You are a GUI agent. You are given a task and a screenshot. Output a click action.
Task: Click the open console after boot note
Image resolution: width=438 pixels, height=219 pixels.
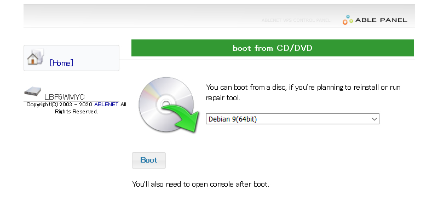200,184
